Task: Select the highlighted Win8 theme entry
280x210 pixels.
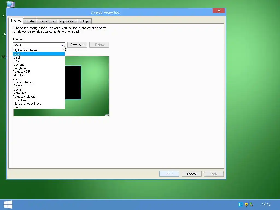Action: [39, 54]
